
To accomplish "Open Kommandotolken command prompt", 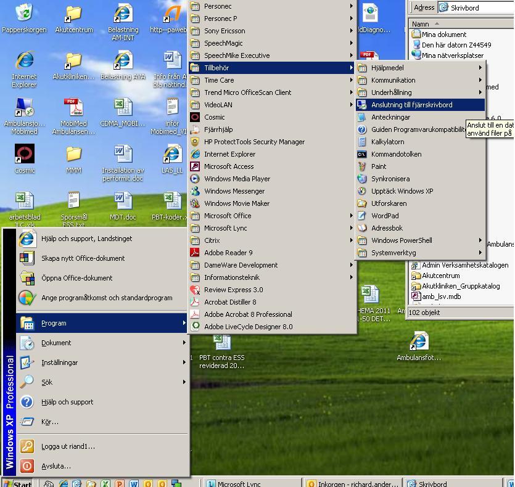I will 420,154.
